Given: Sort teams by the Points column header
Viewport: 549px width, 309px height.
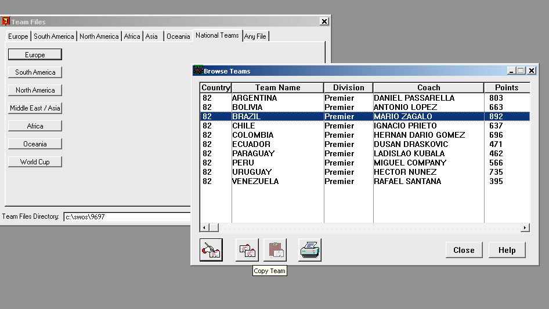Looking at the screenshot, I should pyautogui.click(x=506, y=88).
